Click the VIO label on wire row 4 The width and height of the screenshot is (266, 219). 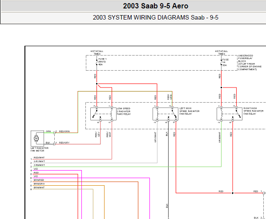(x=36, y=169)
